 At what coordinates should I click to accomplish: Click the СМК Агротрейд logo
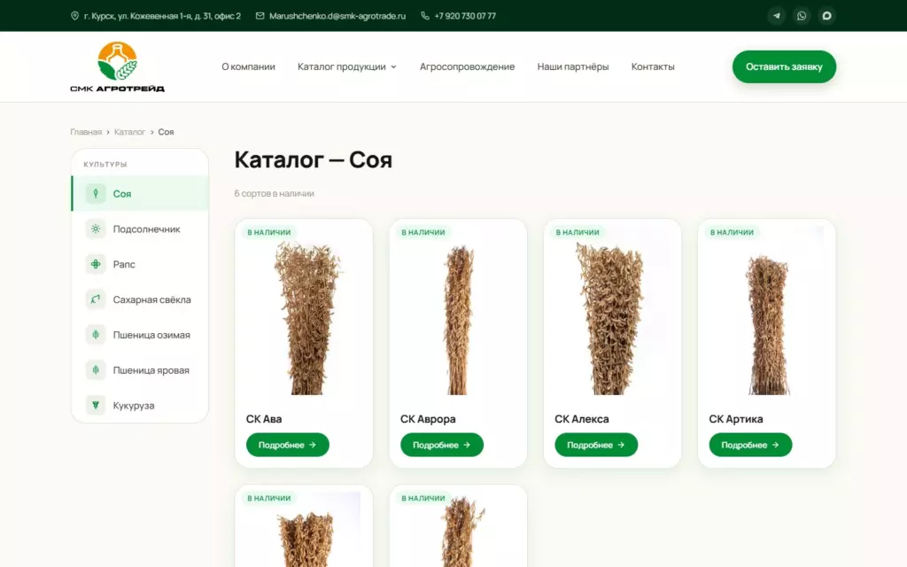tap(118, 66)
